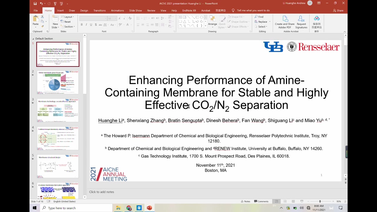The height and width of the screenshot is (212, 377).
Task: Select slide 5 thumbnail Membrane structural design
Action: (58, 166)
